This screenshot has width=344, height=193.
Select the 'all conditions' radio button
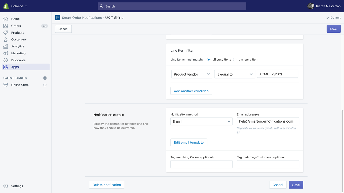tap(209, 60)
